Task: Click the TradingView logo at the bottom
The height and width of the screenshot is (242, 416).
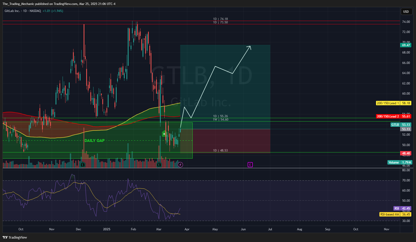Action: click(x=15, y=237)
